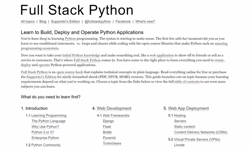Screen dimensions: 250x147
Task: Open The Python Language page
Action: pos(49,121)
